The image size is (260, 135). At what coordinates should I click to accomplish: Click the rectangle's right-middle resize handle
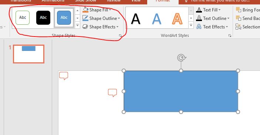[x=238, y=91]
